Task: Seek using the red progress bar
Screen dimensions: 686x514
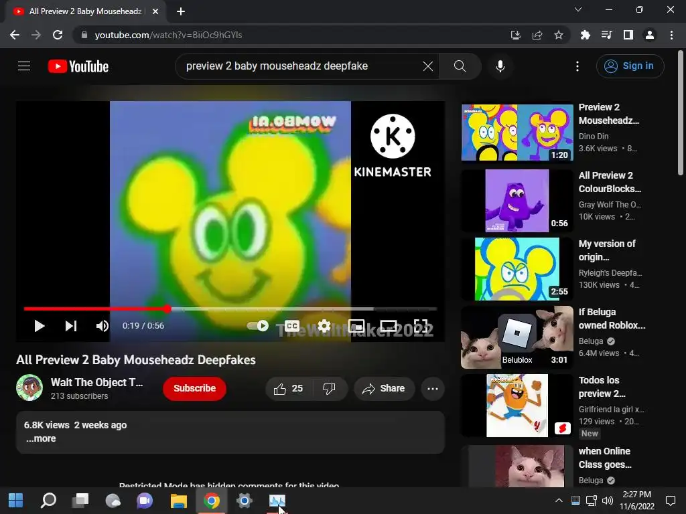Action: pos(230,309)
